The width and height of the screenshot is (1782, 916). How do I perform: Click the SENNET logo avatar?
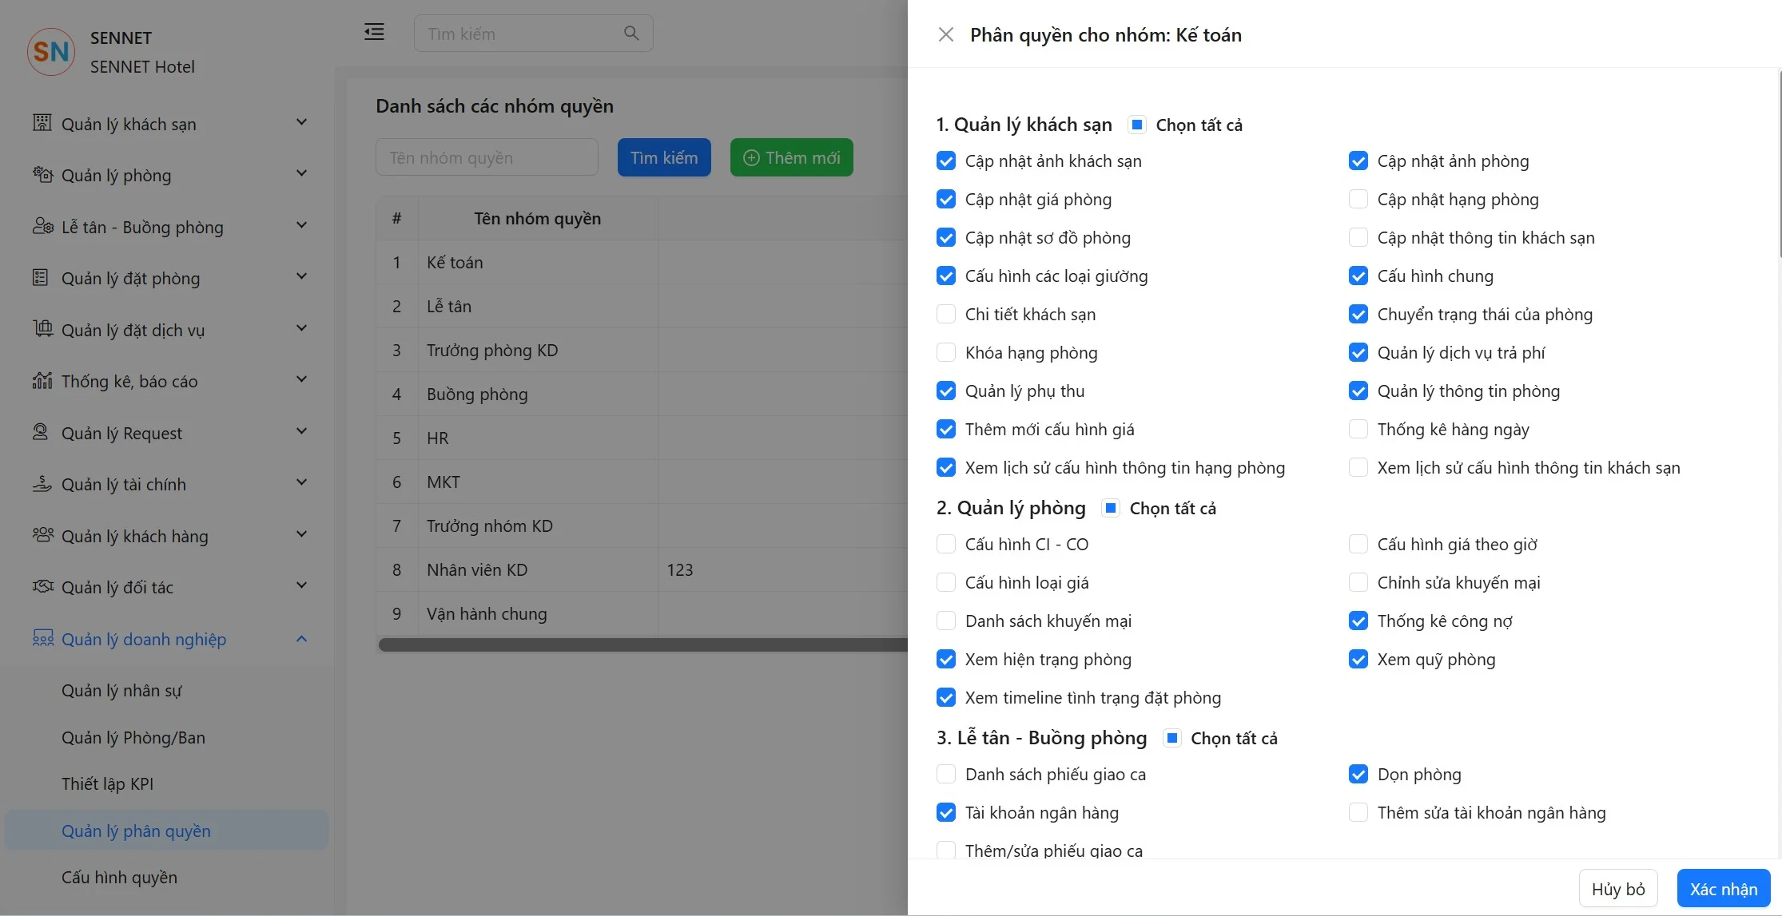[x=51, y=52]
